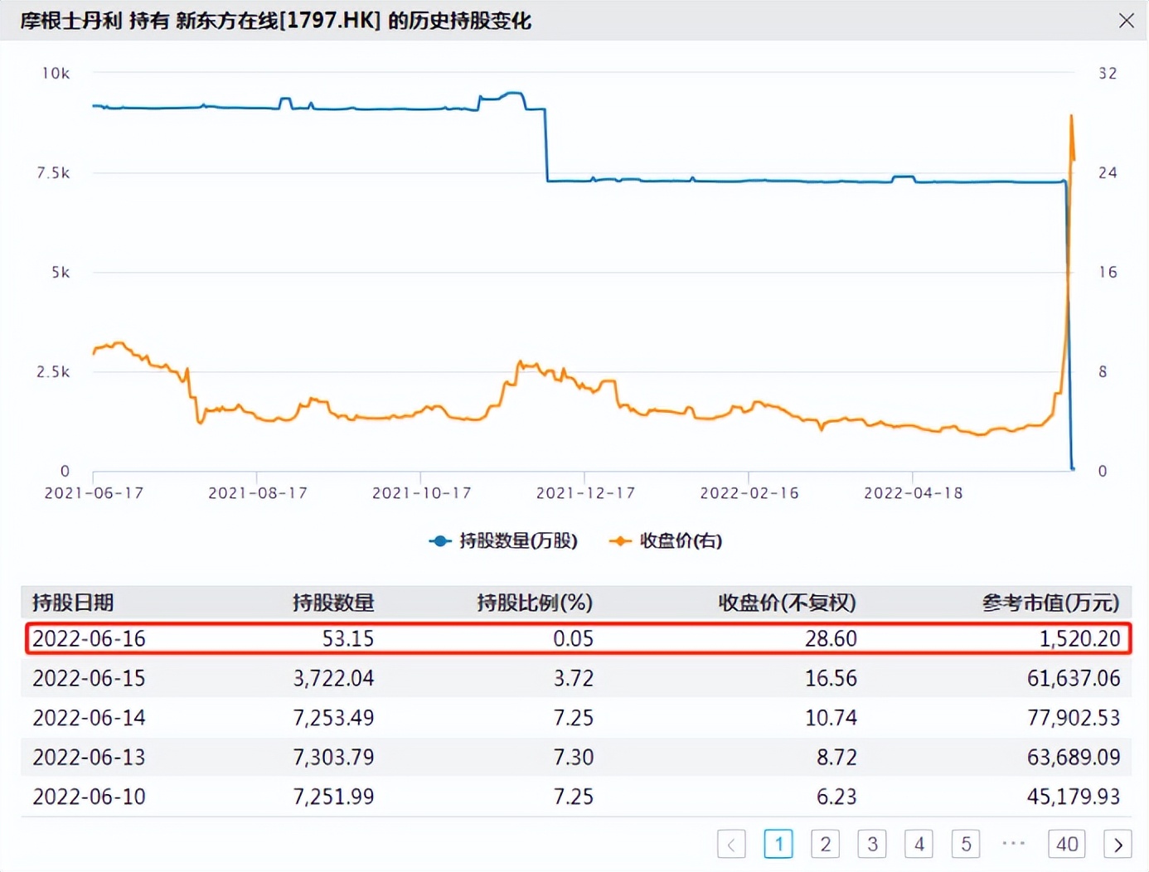1149x872 pixels.
Task: Click holding value 7,253.49
Action: pos(333,717)
